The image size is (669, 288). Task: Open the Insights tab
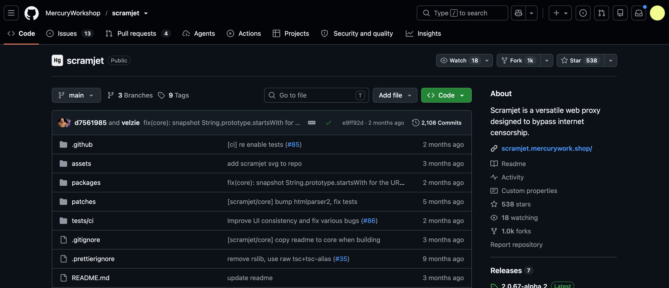click(423, 33)
